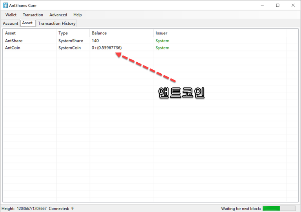
Task: Sort by the Issuer column header
Action: (220, 33)
